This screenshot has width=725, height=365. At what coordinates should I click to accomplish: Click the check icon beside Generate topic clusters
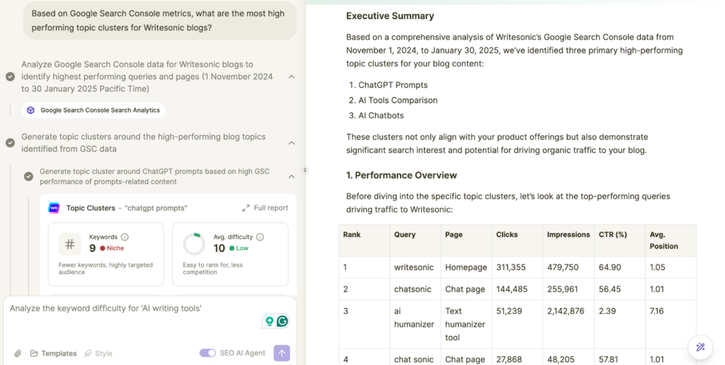pos(10,143)
